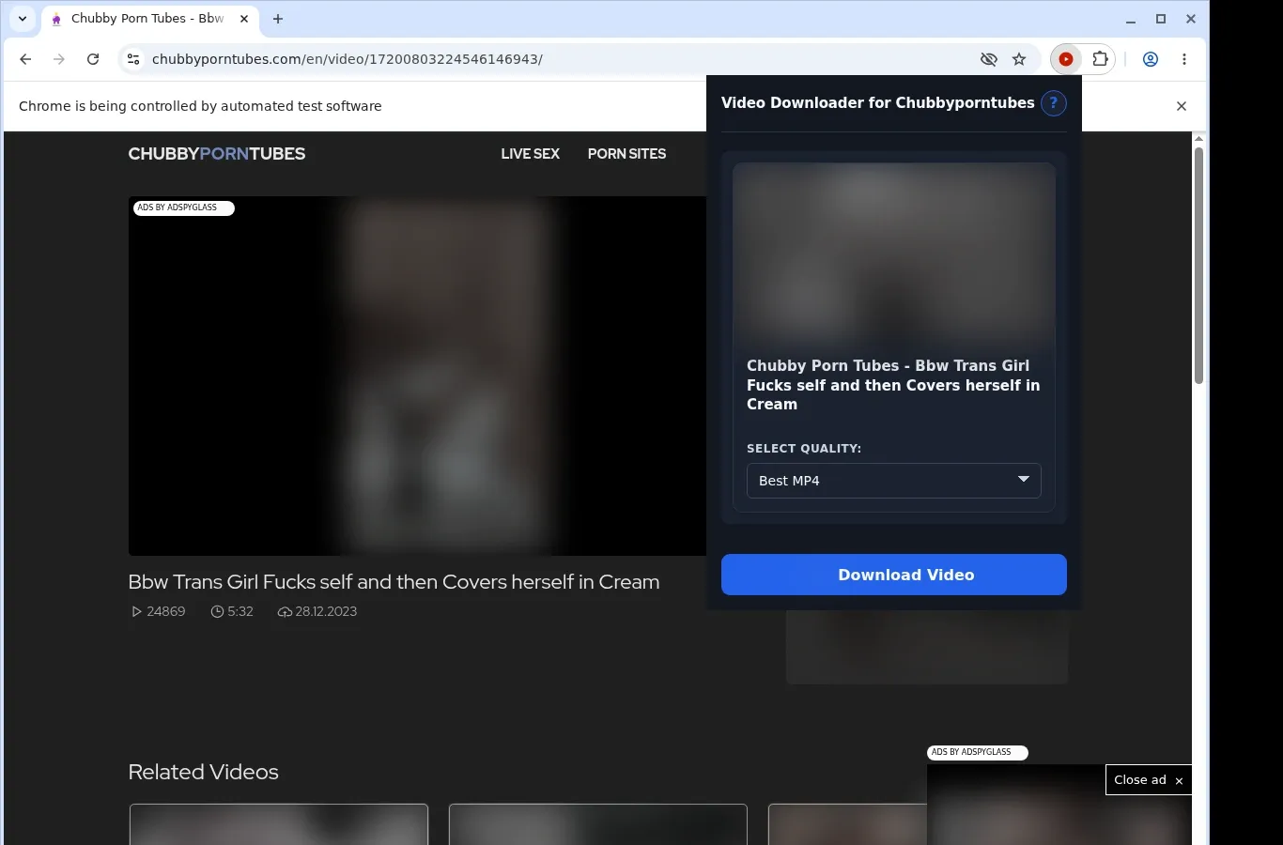Open the second related video thumbnail
Image resolution: width=1283 pixels, height=845 pixels.
(598, 824)
